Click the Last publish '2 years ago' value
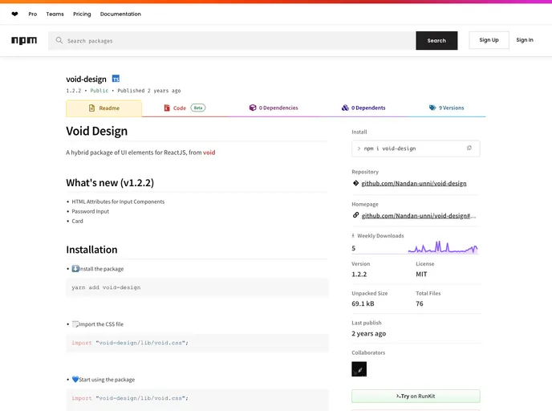Screen dimensions: 552x411 pos(368,333)
